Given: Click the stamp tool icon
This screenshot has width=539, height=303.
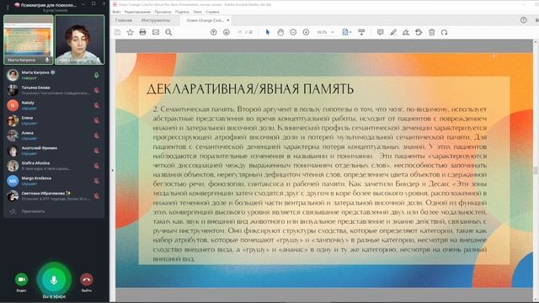Looking at the screenshot, I should pos(419,32).
